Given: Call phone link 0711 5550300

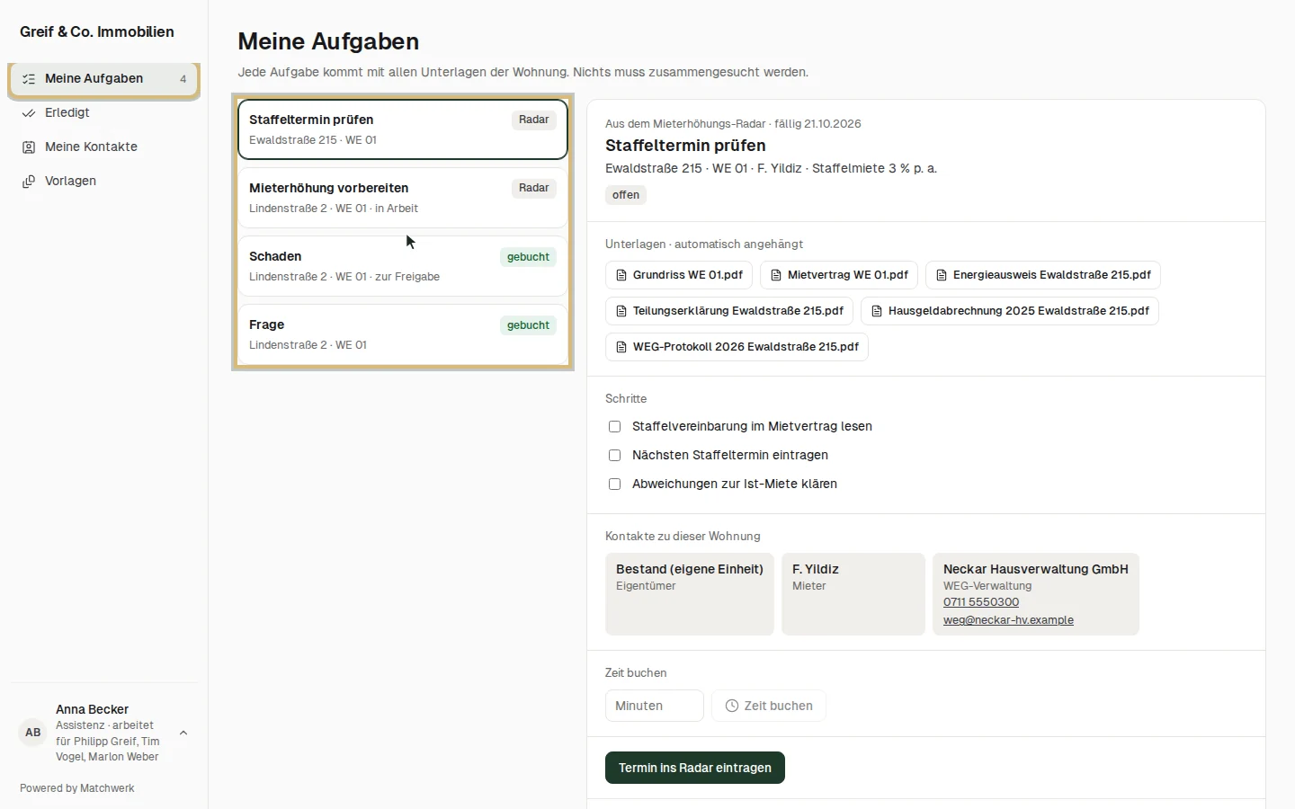Looking at the screenshot, I should (981, 602).
